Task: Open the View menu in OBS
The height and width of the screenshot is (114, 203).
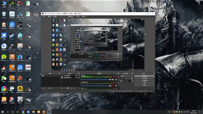Action: [55, 16]
